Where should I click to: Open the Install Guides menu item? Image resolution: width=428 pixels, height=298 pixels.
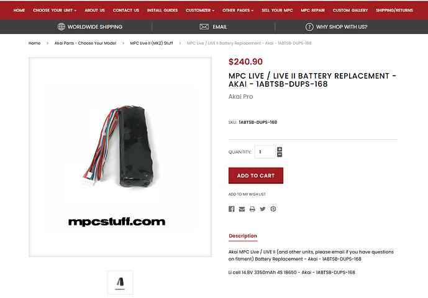click(162, 10)
